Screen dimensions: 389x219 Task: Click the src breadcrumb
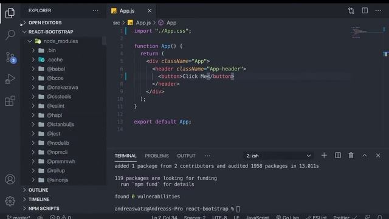click(116, 23)
